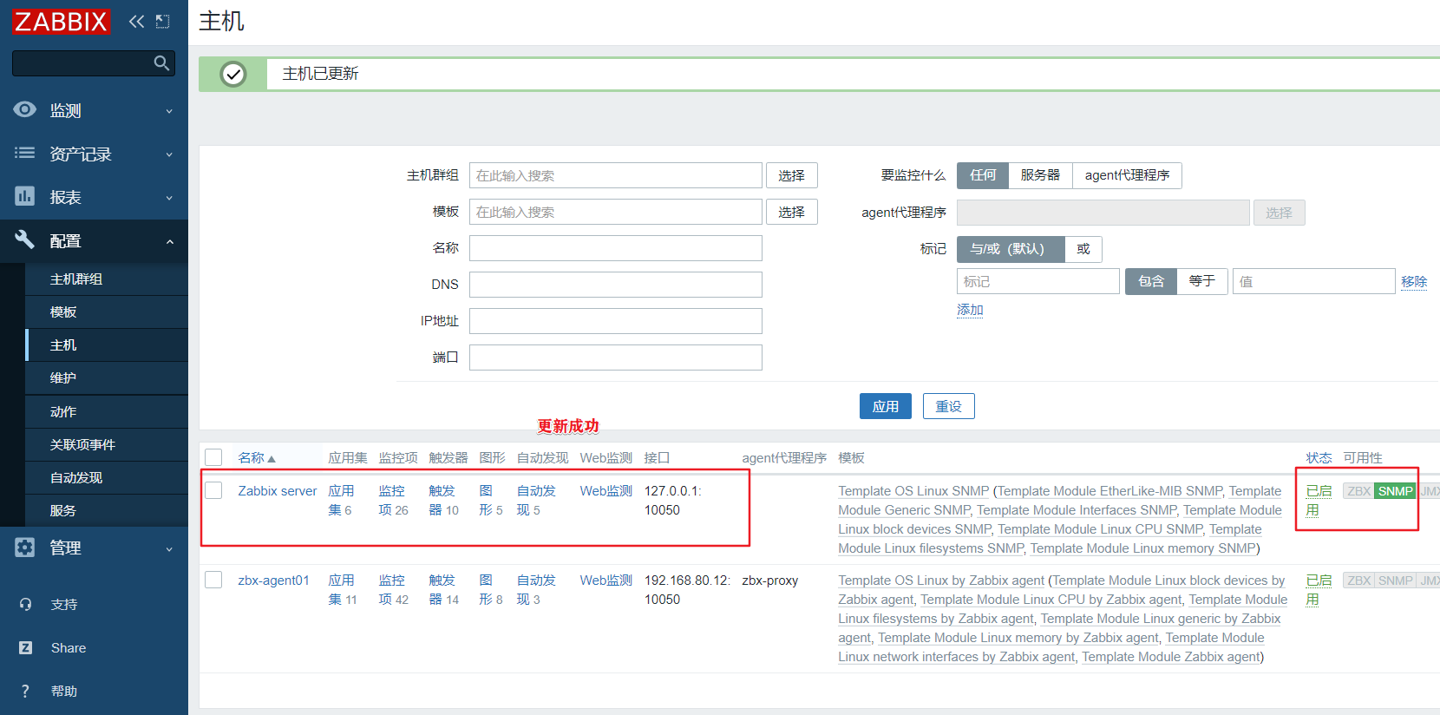
Task: Click the 端口 filter field
Action: tap(616, 357)
